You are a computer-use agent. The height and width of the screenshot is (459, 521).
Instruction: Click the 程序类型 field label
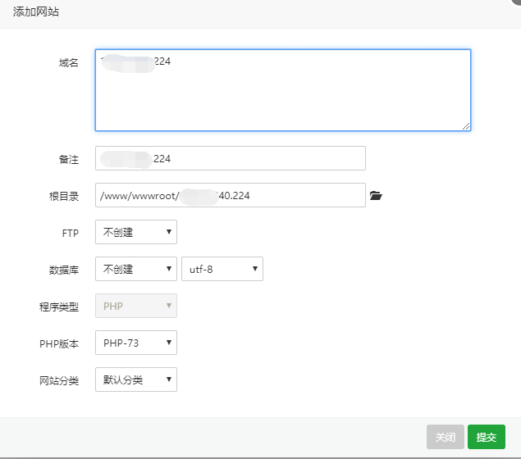coord(58,307)
